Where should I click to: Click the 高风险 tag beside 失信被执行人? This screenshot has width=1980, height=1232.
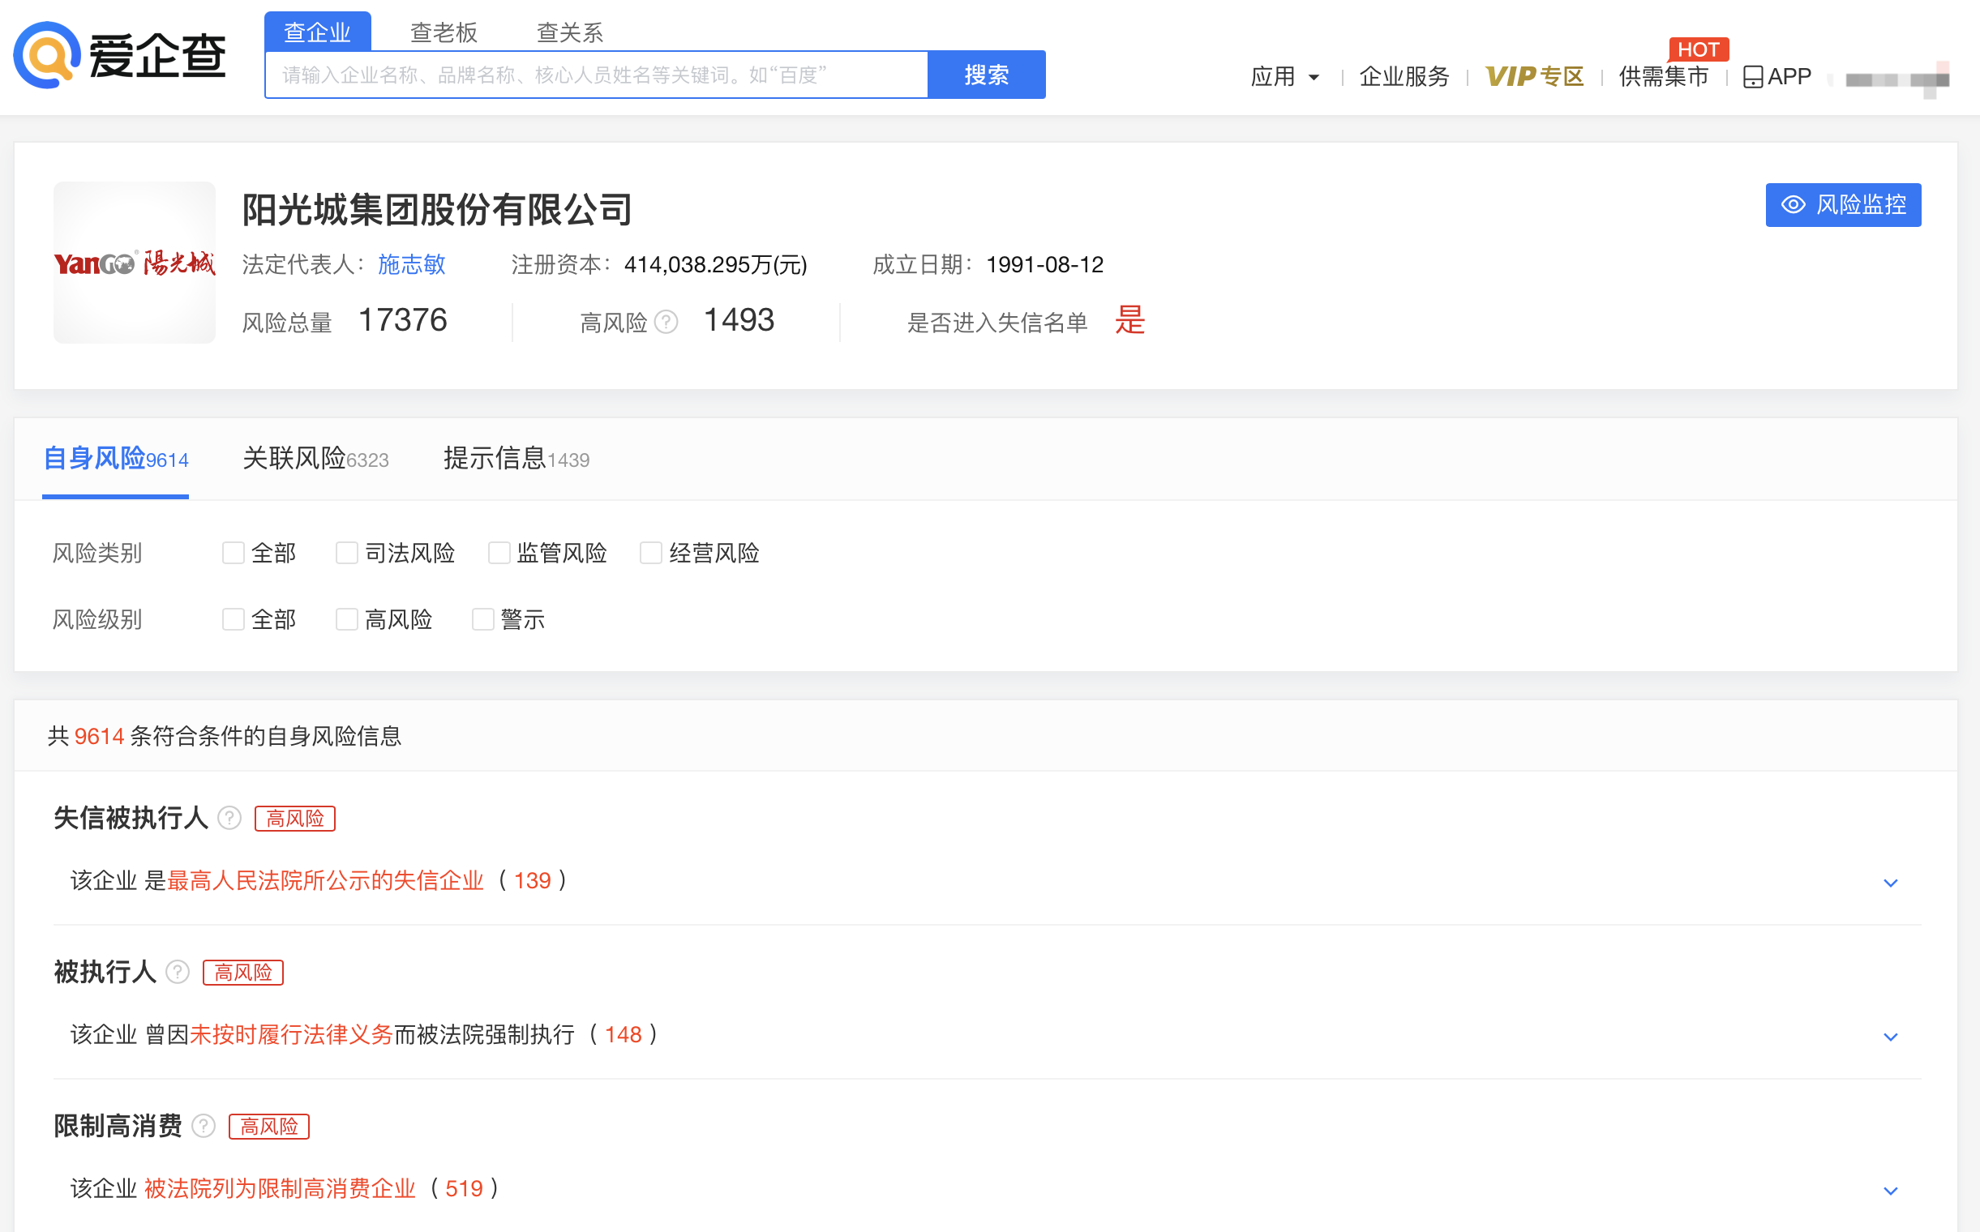tap(295, 818)
